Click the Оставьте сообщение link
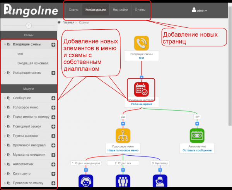The width and height of the screenshot is (232, 190). coord(197,150)
